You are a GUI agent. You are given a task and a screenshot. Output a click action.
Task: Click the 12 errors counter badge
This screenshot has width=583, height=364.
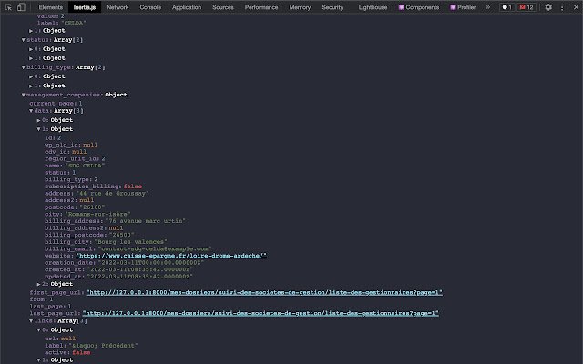[x=527, y=7]
